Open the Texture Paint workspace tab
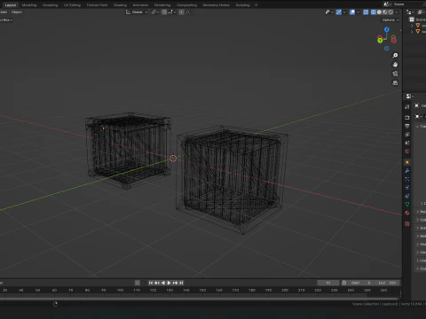The width and height of the screenshot is (426, 319). [97, 5]
